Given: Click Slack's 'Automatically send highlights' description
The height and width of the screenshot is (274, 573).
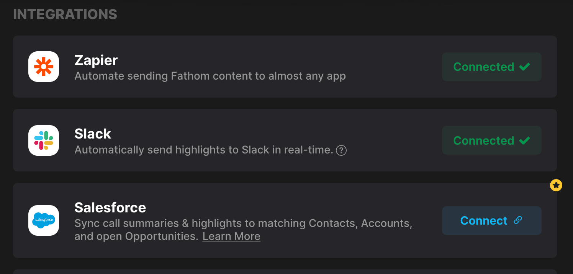Looking at the screenshot, I should pos(204,150).
